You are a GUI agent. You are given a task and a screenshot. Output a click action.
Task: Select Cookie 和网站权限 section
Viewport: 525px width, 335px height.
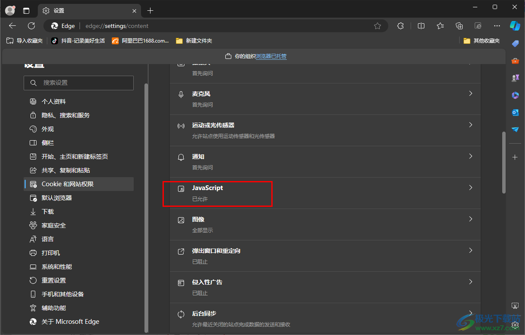(x=79, y=184)
